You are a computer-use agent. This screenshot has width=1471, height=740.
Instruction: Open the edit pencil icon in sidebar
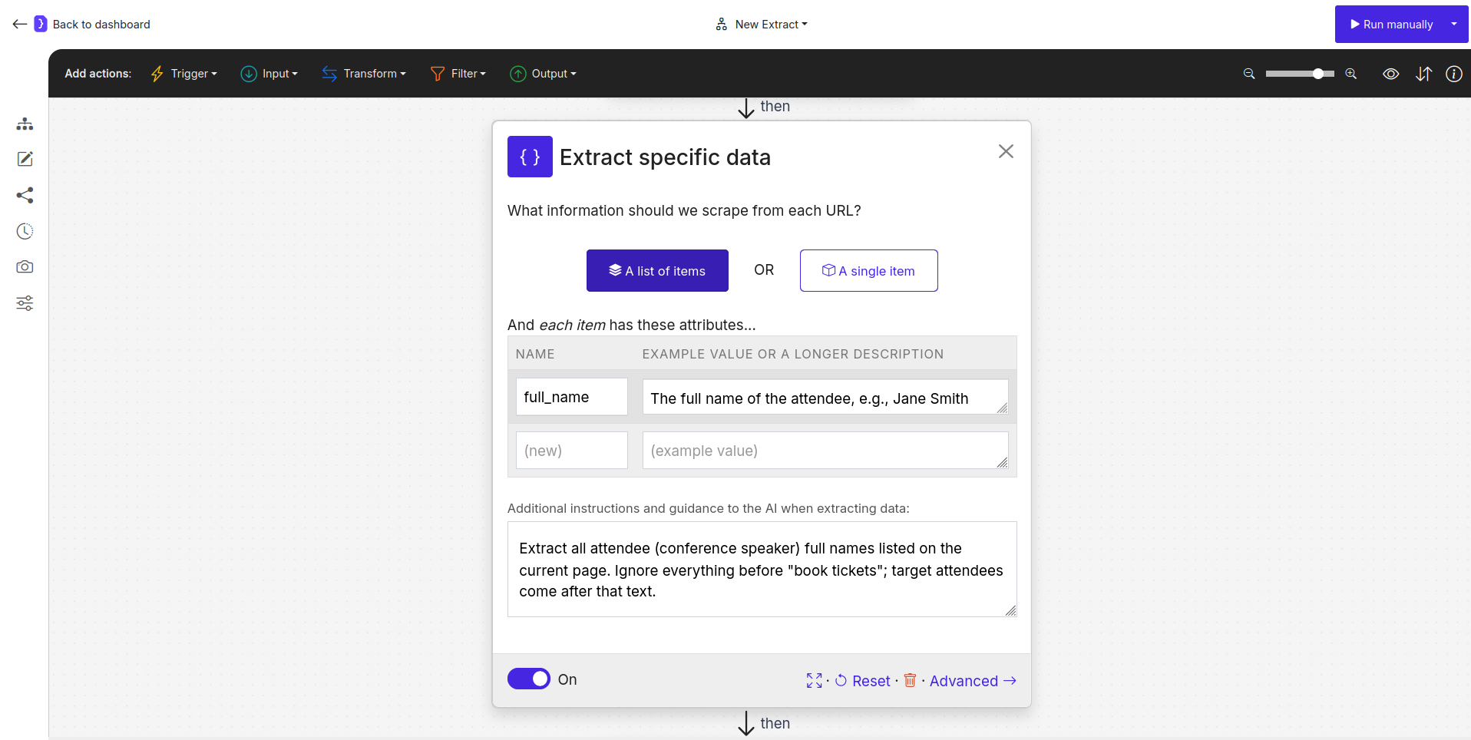[25, 159]
